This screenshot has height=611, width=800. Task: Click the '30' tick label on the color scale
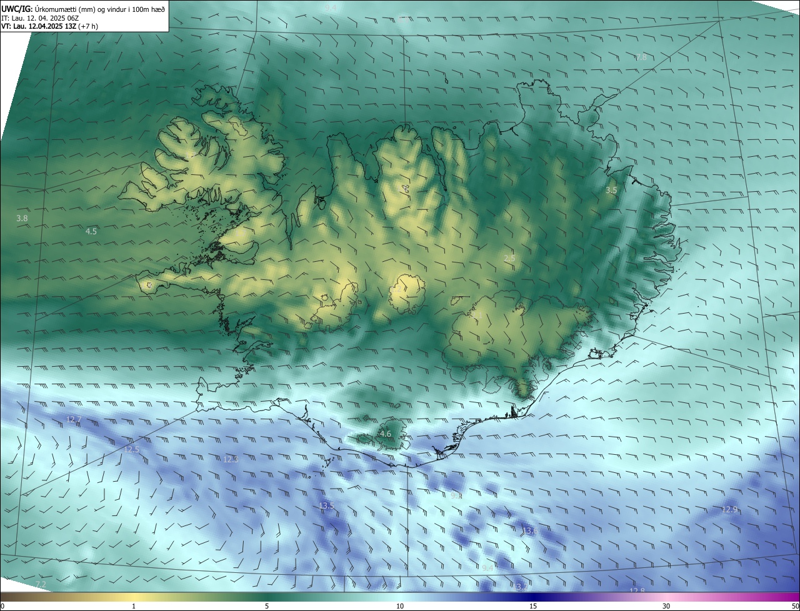[x=666, y=606]
